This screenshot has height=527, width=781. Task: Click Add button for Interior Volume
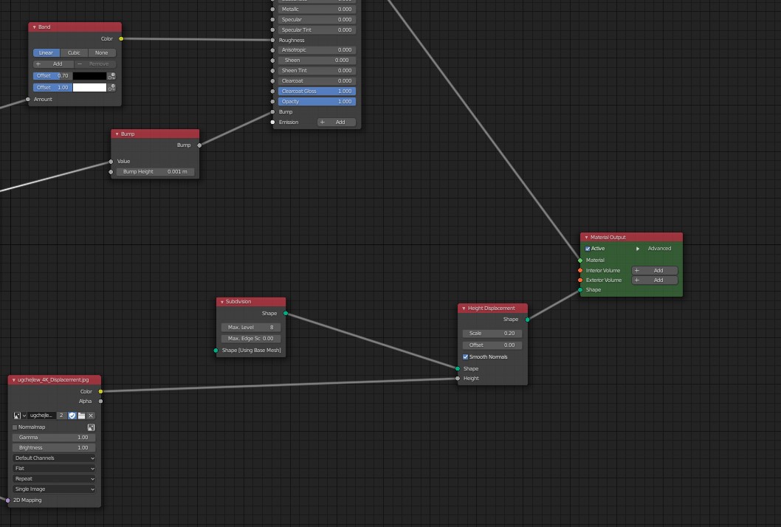pos(654,271)
